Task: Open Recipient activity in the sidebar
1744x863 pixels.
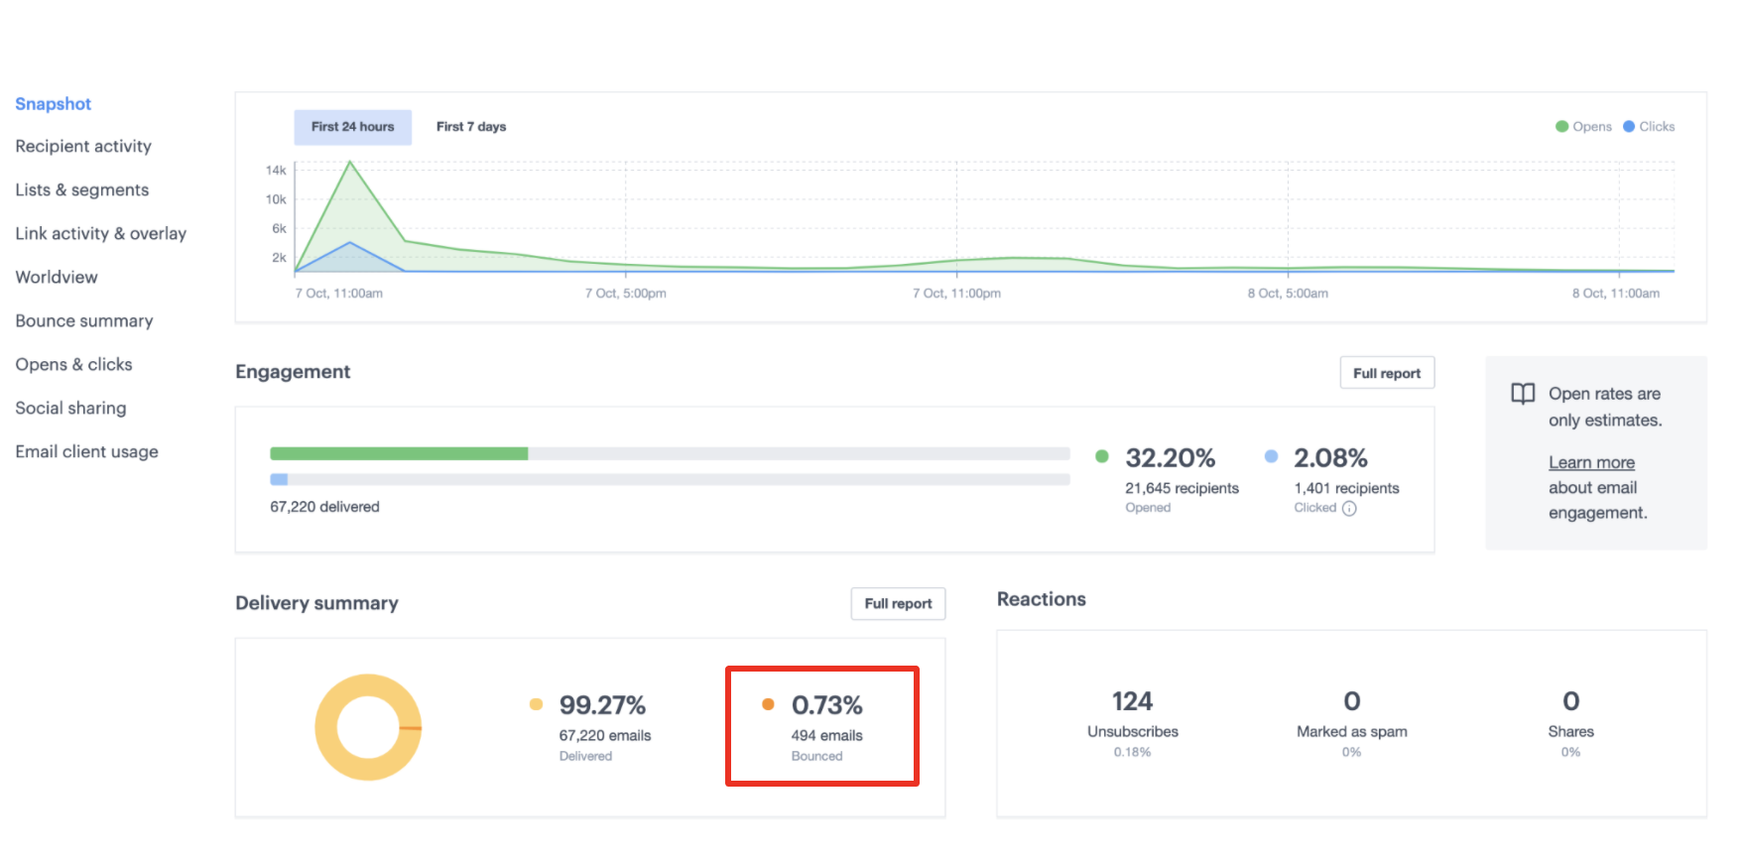Action: pyautogui.click(x=83, y=147)
